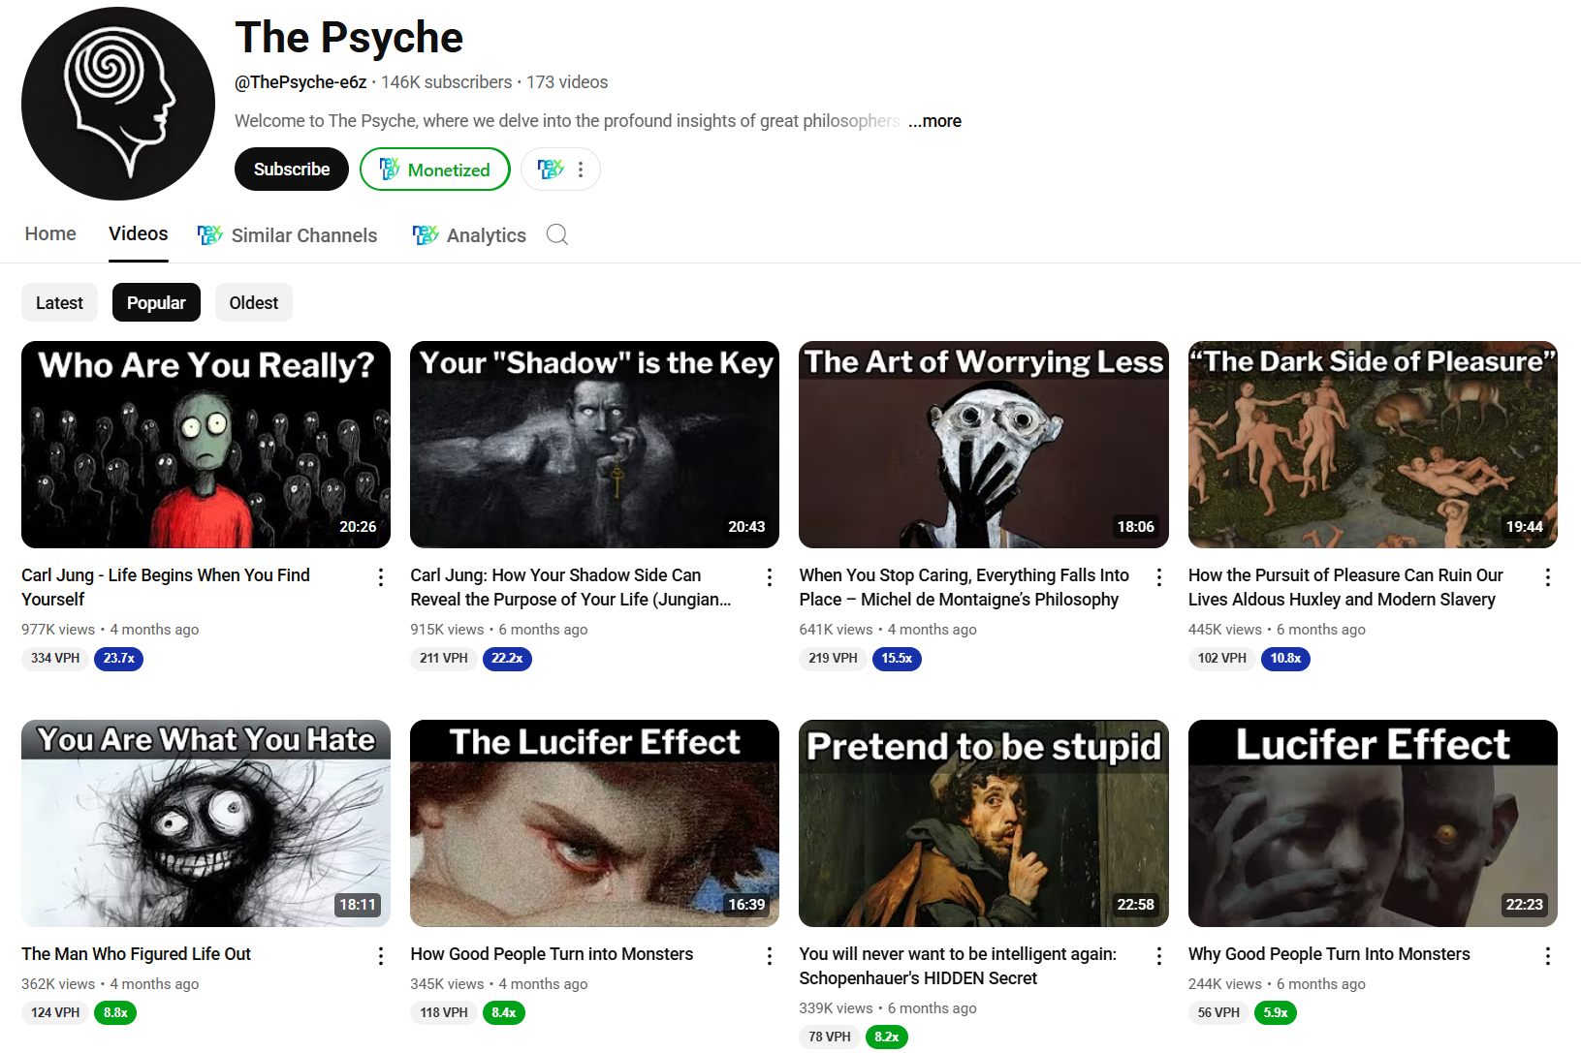Play the "Pretend to be stupid" thumbnail
This screenshot has height=1053, width=1581.
(x=984, y=823)
